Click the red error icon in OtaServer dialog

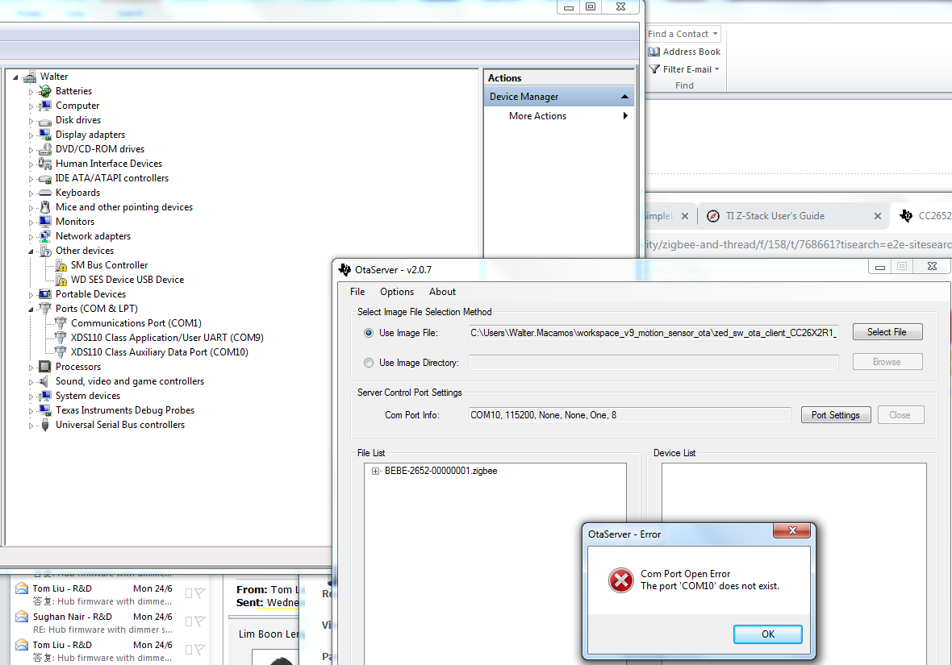(621, 580)
